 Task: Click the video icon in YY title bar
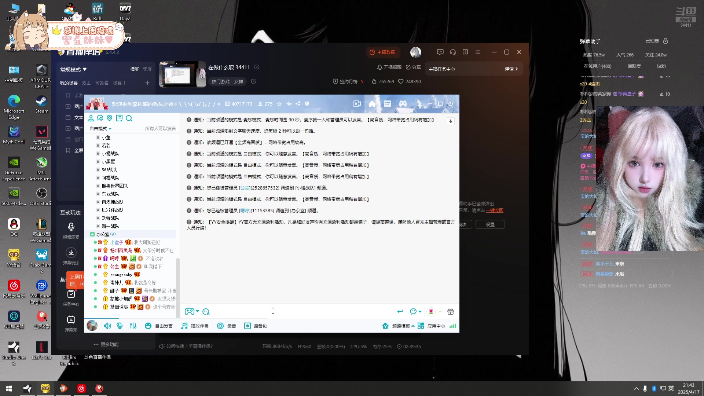coord(357,104)
